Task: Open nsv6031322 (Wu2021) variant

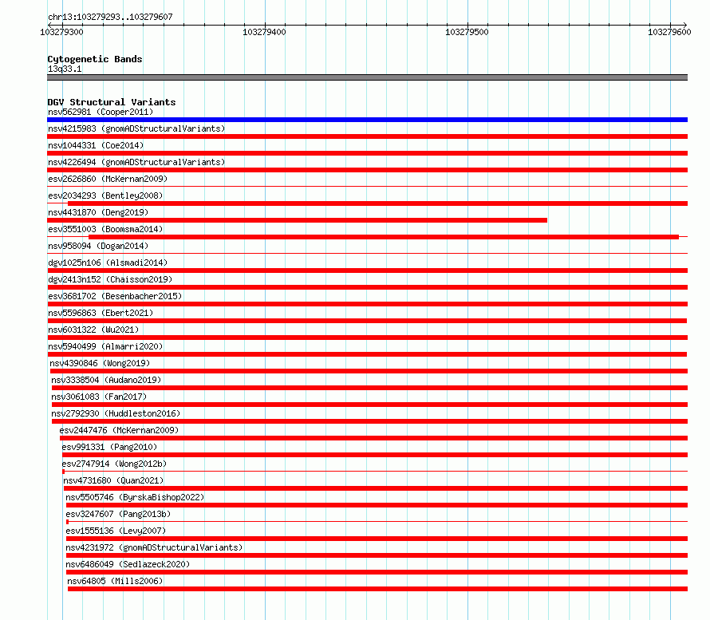Action: tap(93, 330)
